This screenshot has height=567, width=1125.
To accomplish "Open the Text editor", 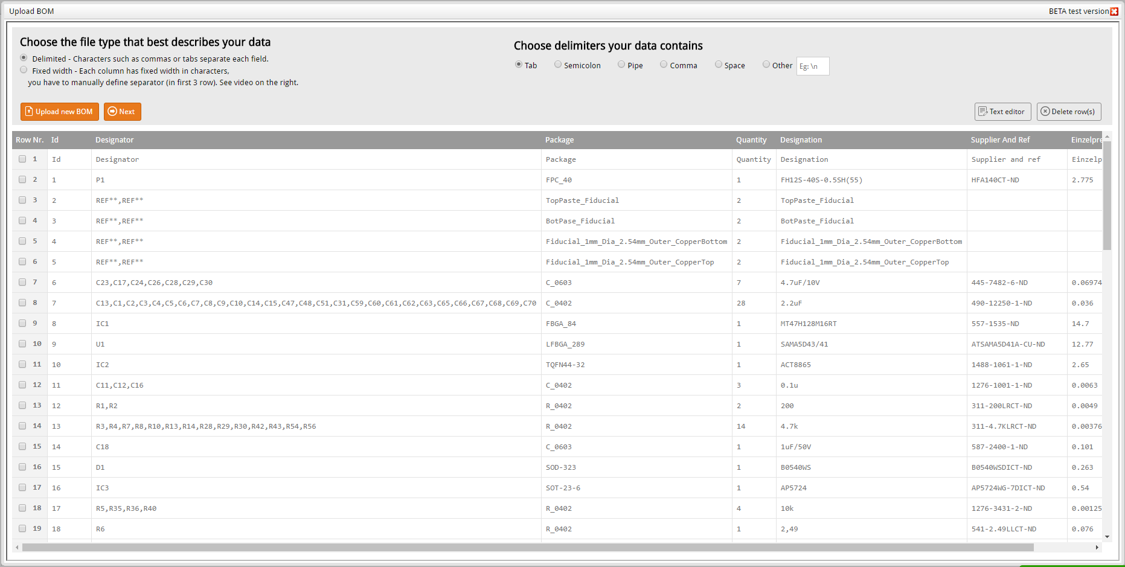I will pos(1002,112).
